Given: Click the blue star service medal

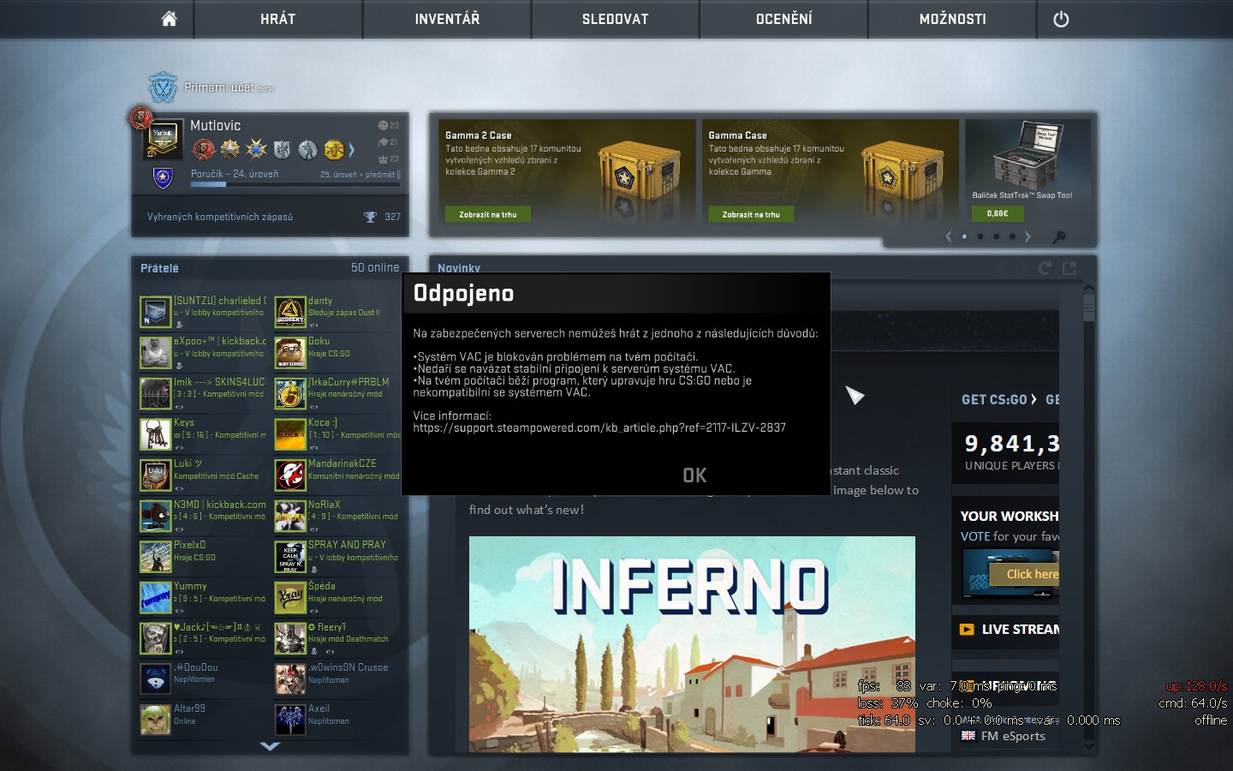Looking at the screenshot, I should pyautogui.click(x=256, y=150).
